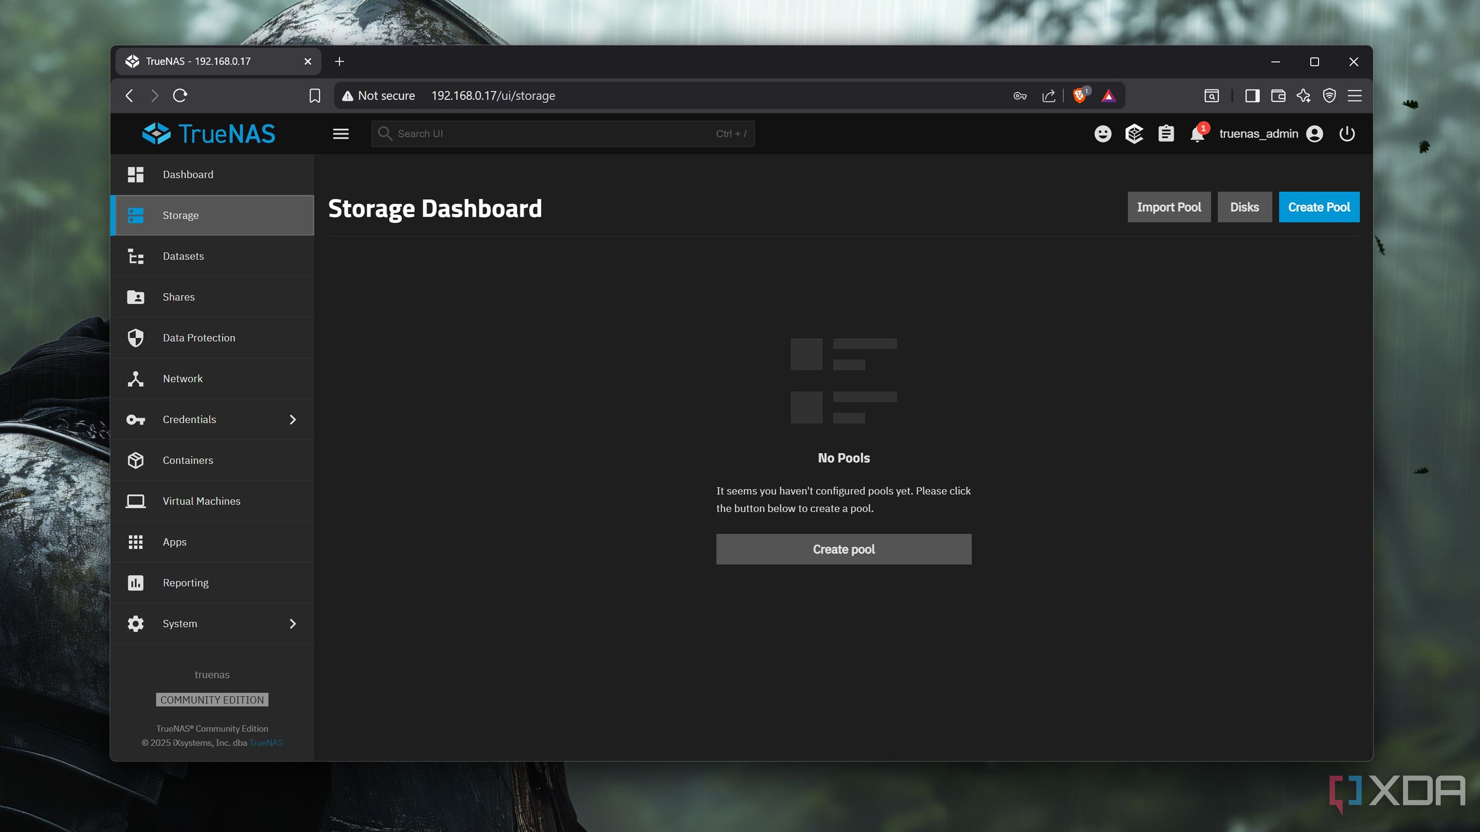Click the Credentials key icon
The height and width of the screenshot is (832, 1480).
[136, 420]
